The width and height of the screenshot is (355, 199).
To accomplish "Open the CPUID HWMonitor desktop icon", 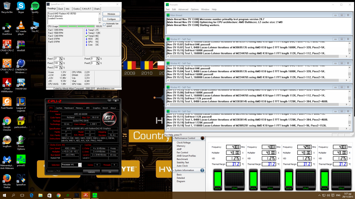I will (x=7, y=85).
